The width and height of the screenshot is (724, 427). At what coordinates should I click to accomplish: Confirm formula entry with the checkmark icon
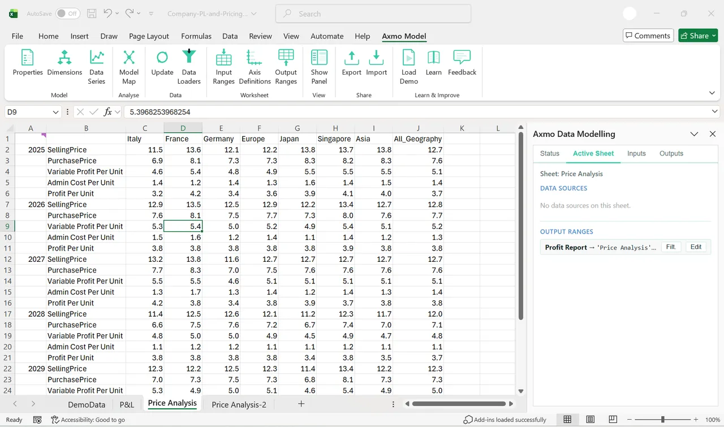pos(94,112)
